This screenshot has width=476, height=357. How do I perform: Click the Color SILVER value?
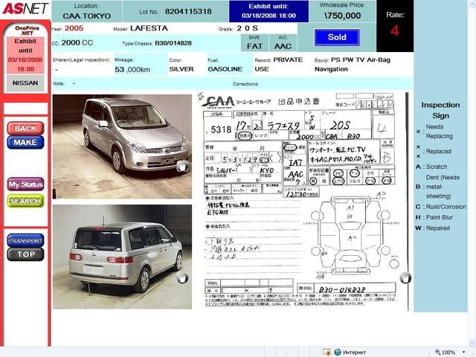tap(181, 69)
